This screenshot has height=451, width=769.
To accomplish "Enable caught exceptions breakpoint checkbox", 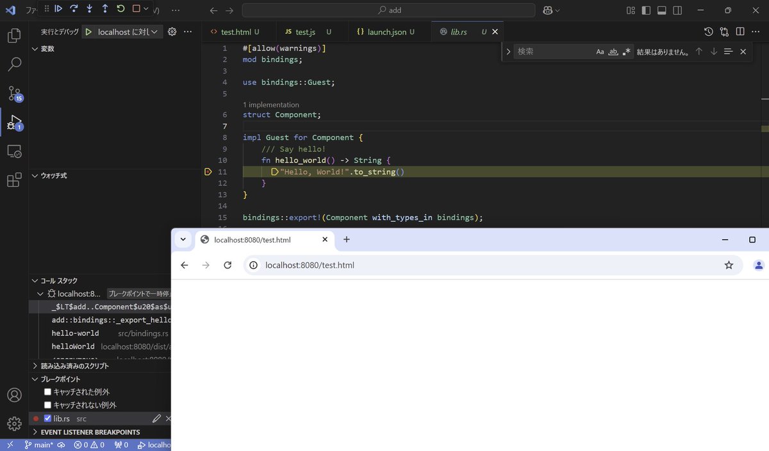I will [47, 392].
